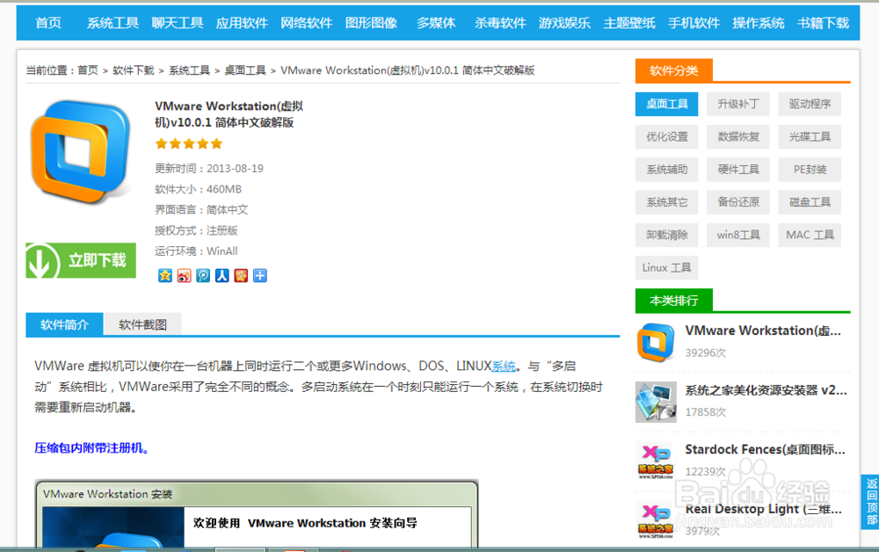Image resolution: width=879 pixels, height=552 pixels.
Task: Open Stardock Fences(桌面图标... ranking title
Action: tap(766, 449)
